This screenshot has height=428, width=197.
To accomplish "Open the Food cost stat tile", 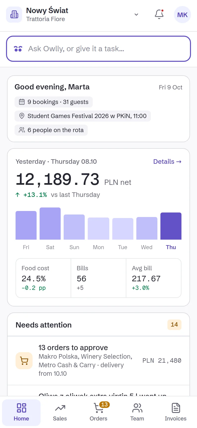I will (x=43, y=278).
